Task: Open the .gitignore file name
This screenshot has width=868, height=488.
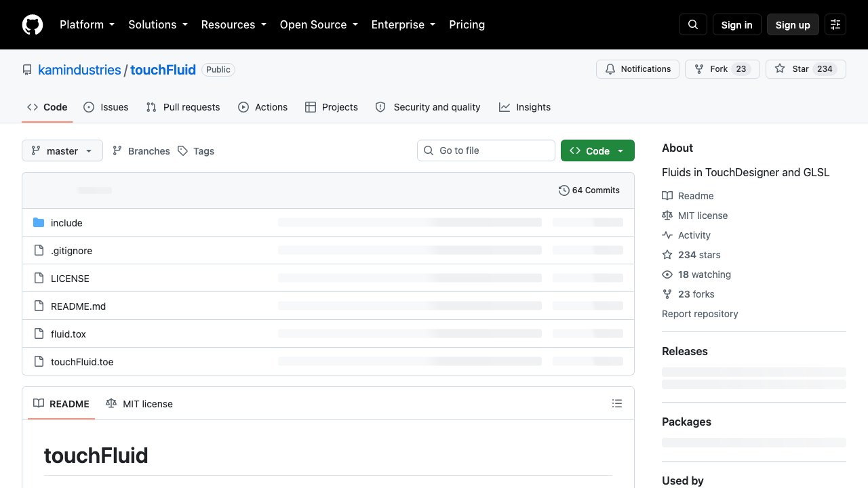Action: point(71,251)
